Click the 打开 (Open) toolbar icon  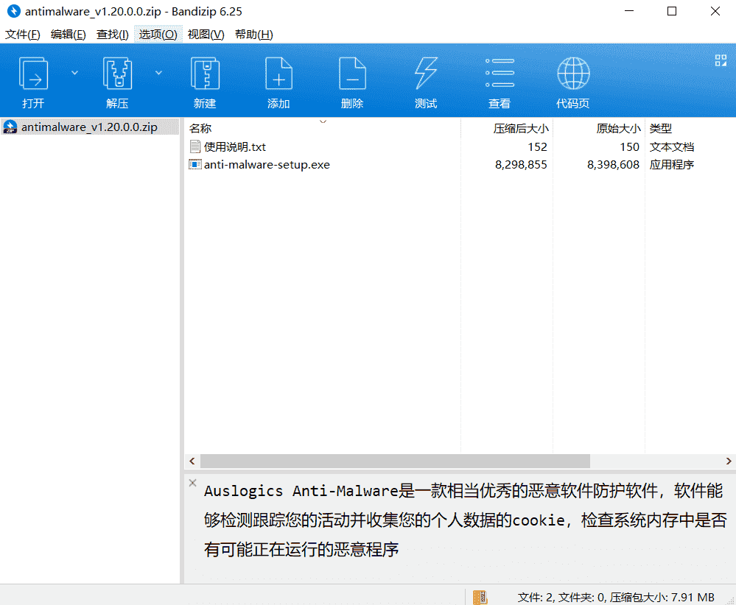[x=33, y=74]
